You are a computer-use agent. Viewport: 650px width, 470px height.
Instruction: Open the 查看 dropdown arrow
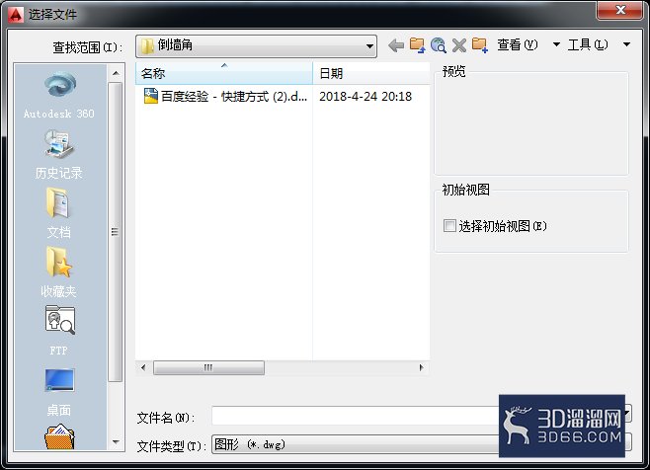[556, 44]
